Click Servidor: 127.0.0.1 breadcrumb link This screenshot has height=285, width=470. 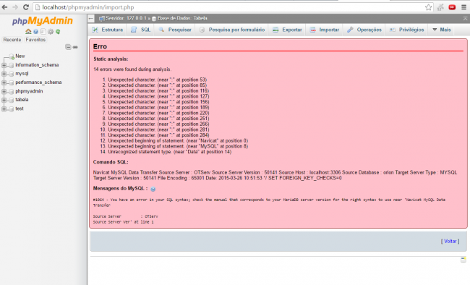click(x=126, y=18)
